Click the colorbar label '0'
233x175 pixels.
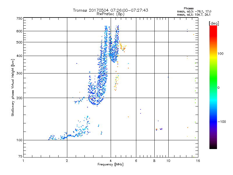(218, 88)
